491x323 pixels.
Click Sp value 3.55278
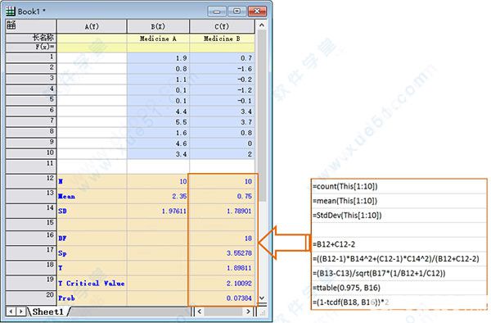pos(222,253)
